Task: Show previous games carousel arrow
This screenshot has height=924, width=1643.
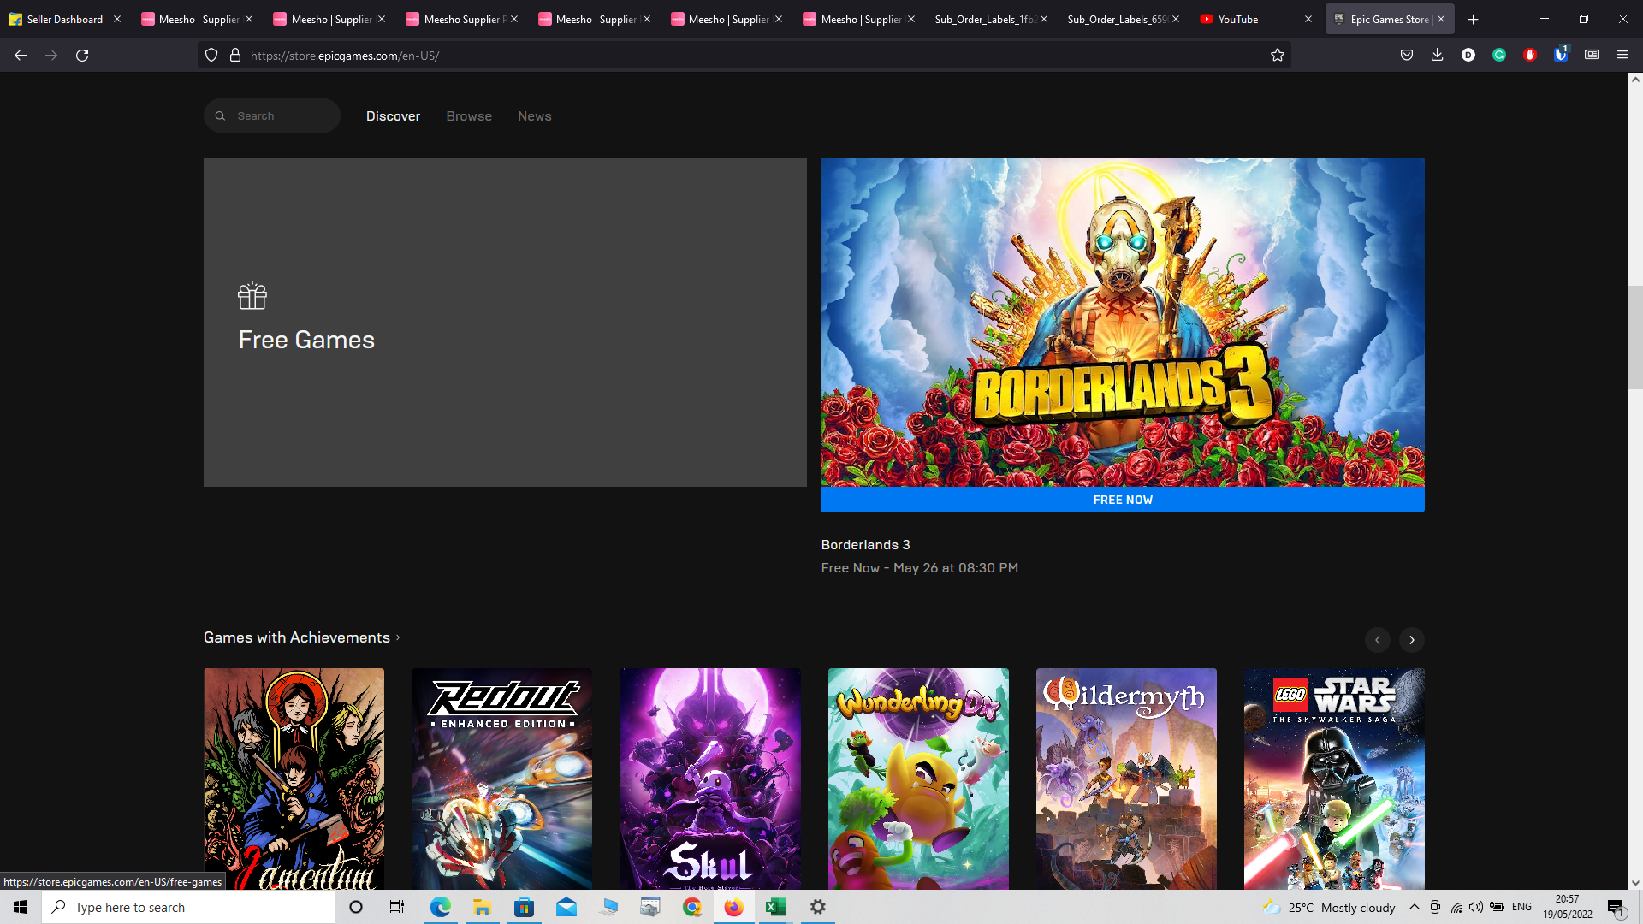Action: (x=1378, y=640)
